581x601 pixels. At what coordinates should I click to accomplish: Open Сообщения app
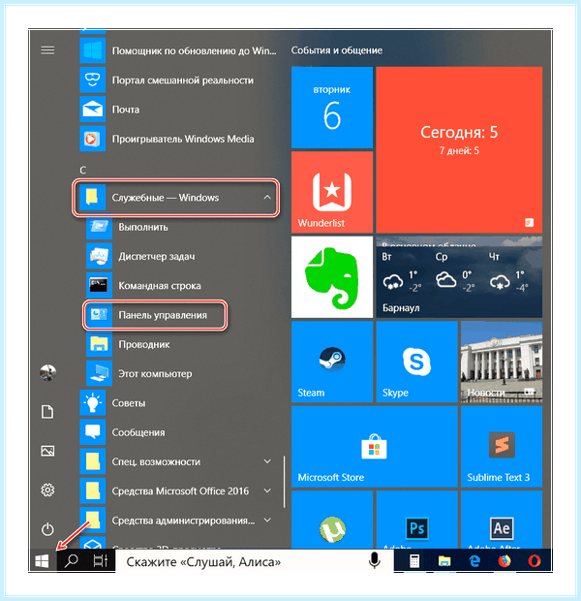(x=178, y=432)
